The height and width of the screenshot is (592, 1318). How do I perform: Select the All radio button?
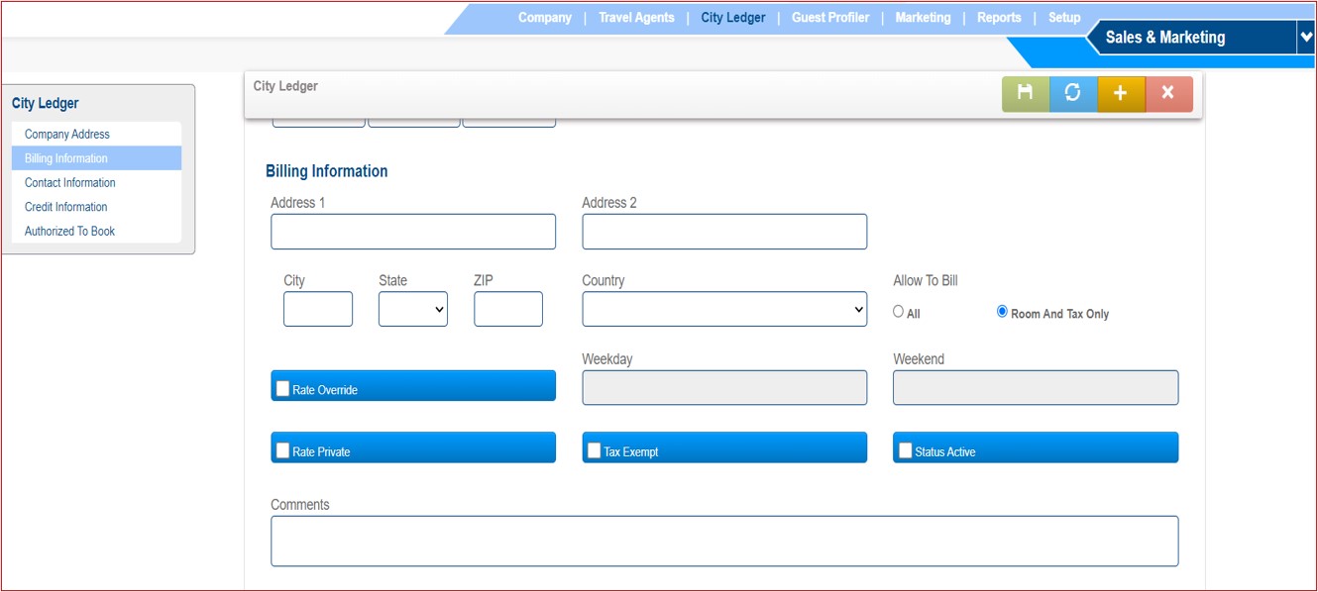899,312
